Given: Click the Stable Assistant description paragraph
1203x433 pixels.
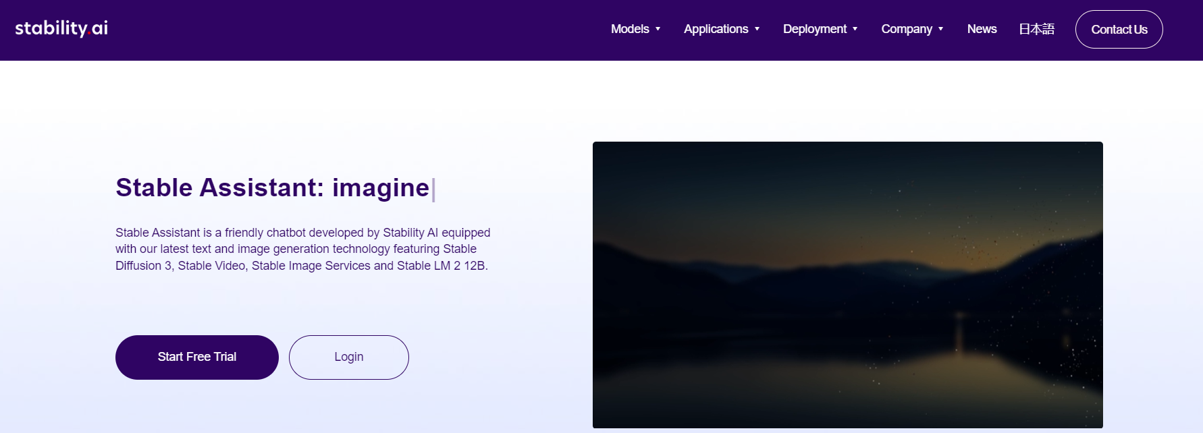Looking at the screenshot, I should pyautogui.click(x=302, y=249).
